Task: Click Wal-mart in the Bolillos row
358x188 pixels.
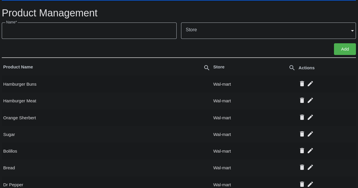Action: [222, 151]
